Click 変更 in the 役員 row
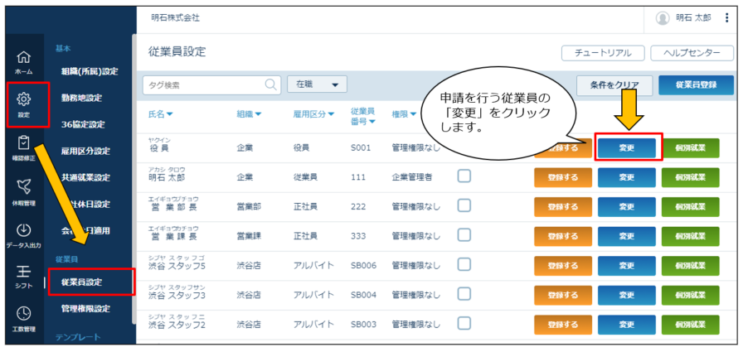This screenshot has height=352, width=743. coord(626,148)
